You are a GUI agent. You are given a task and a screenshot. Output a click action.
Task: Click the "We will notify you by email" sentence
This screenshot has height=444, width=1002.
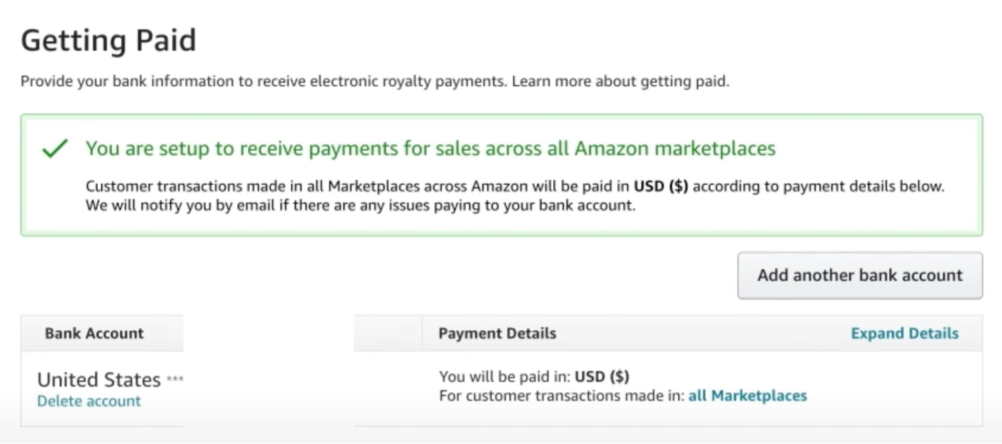click(360, 205)
